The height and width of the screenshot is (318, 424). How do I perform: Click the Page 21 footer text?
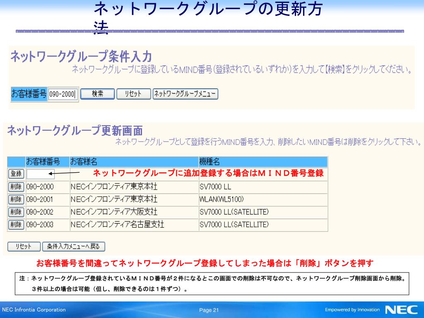(x=209, y=310)
